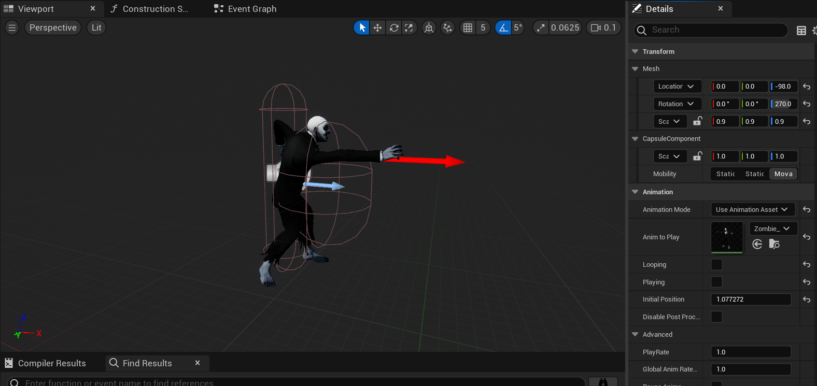This screenshot has height=386, width=817.
Task: Browse to Anim to Play asset in Content Browser
Action: (774, 244)
